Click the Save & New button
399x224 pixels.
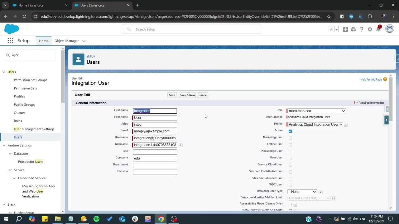pyautogui.click(x=187, y=95)
